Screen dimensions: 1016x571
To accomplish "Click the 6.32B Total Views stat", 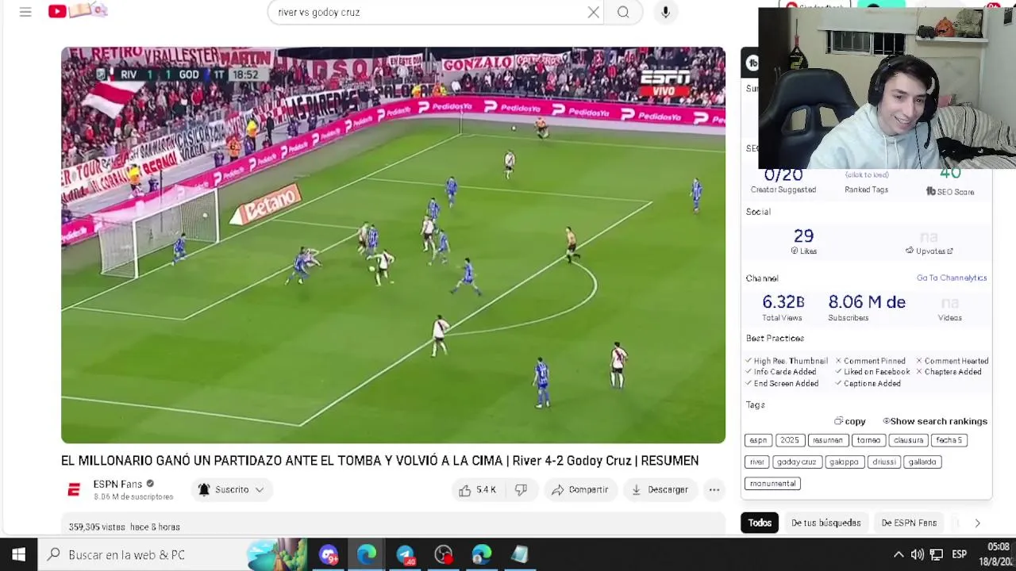I will [783, 308].
